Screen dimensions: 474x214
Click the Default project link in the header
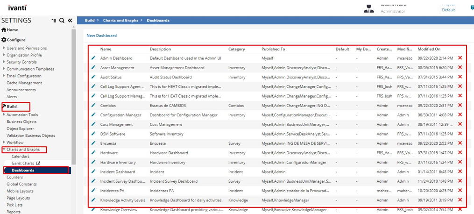click(x=448, y=10)
